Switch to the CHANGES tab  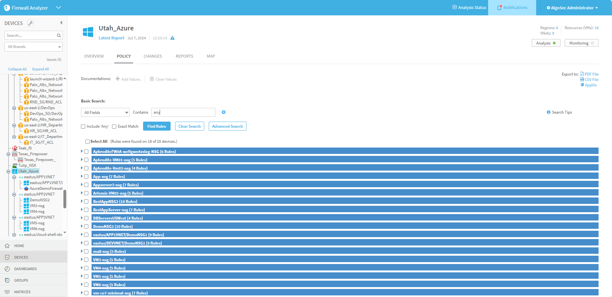(153, 56)
